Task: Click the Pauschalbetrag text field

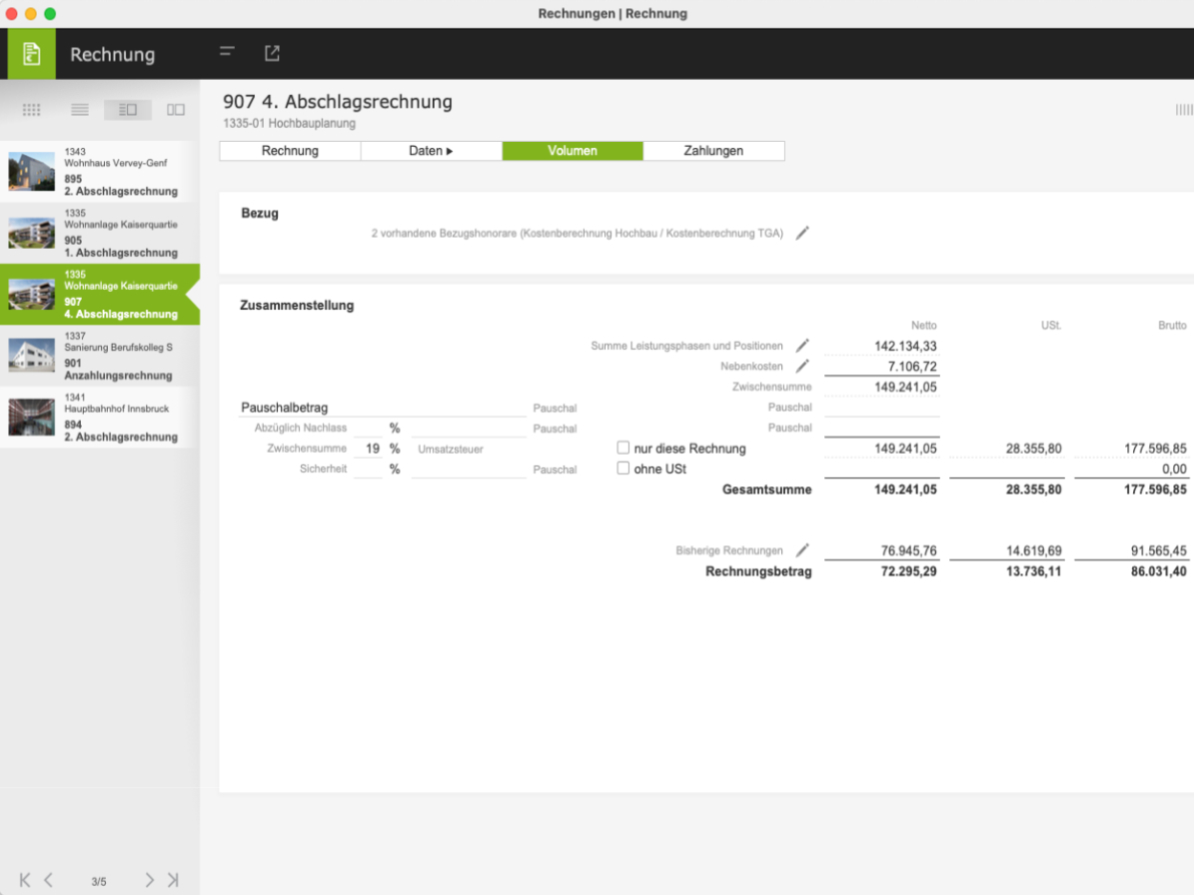Action: tap(382, 408)
